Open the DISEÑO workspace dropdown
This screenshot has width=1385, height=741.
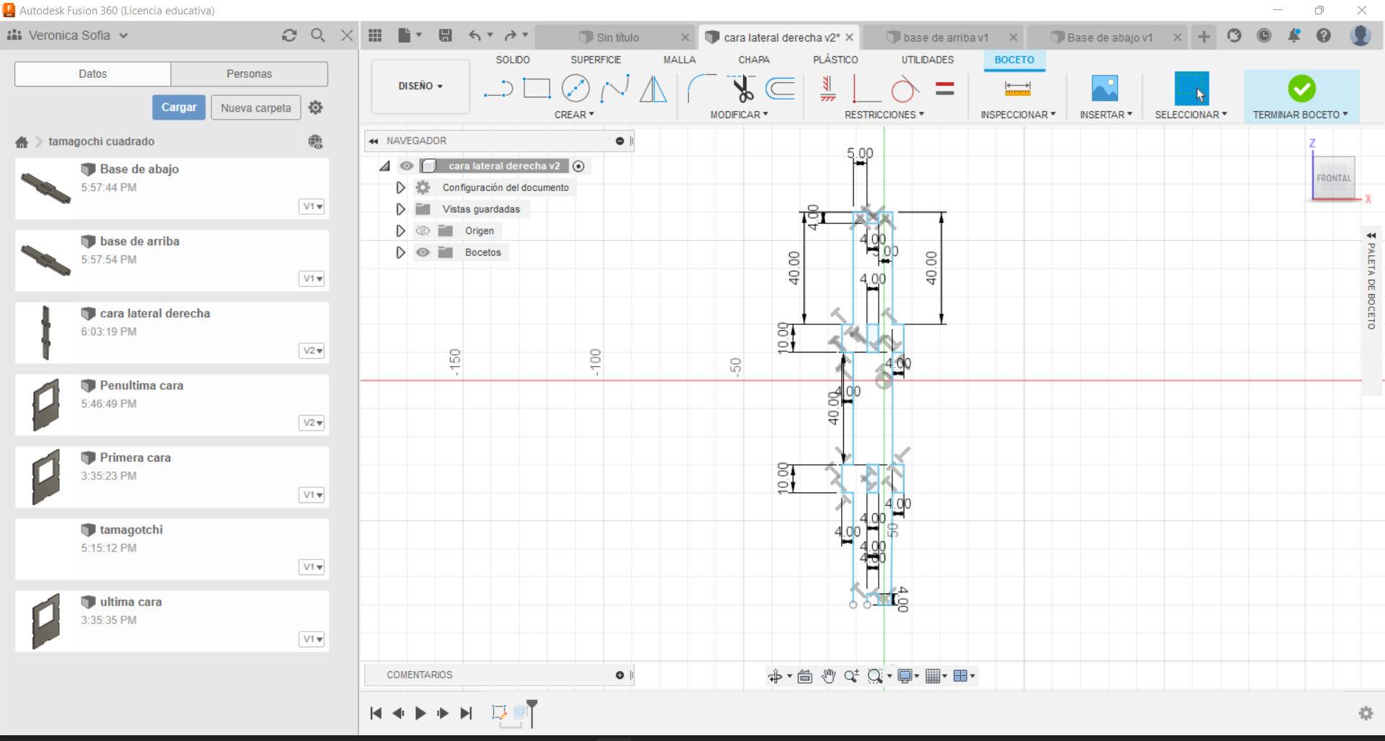click(x=420, y=86)
